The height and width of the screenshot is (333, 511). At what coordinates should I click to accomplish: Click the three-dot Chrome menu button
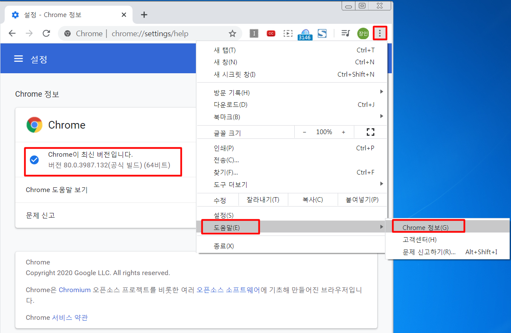[380, 33]
